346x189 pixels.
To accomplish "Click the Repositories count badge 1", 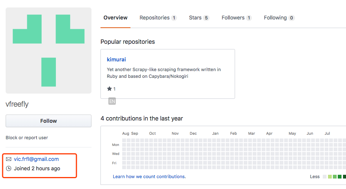I will pos(174,18).
